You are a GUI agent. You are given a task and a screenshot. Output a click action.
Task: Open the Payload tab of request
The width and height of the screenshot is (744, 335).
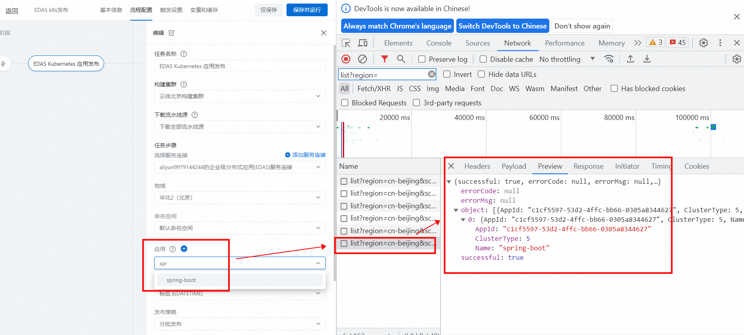coord(514,166)
